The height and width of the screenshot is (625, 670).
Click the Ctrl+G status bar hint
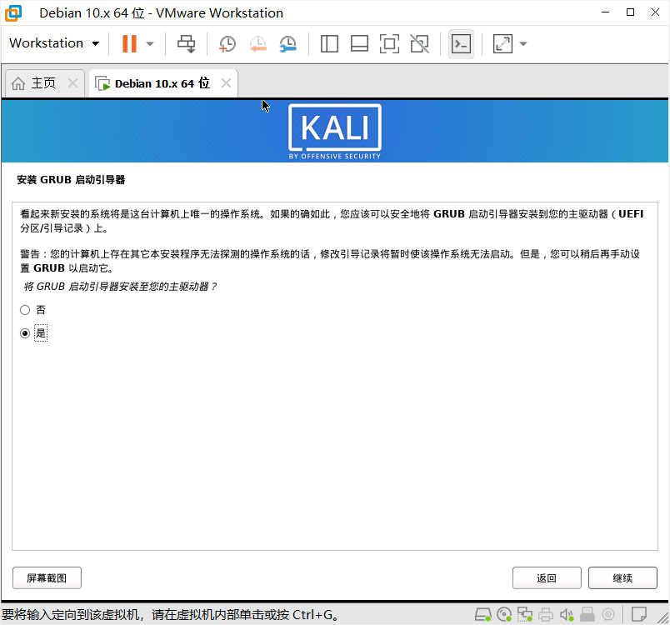point(171,615)
